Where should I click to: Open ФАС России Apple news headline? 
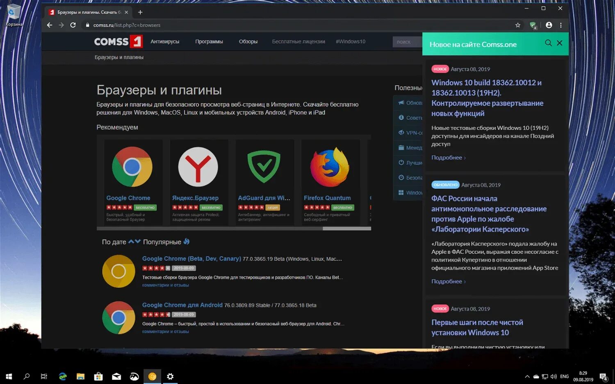(x=489, y=214)
